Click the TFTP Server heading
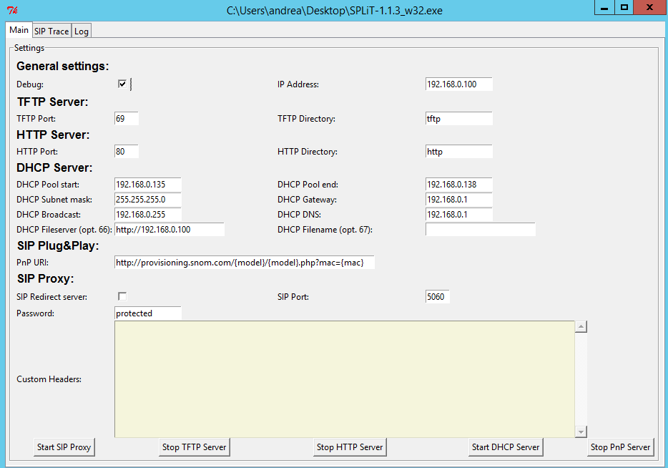 [52, 102]
